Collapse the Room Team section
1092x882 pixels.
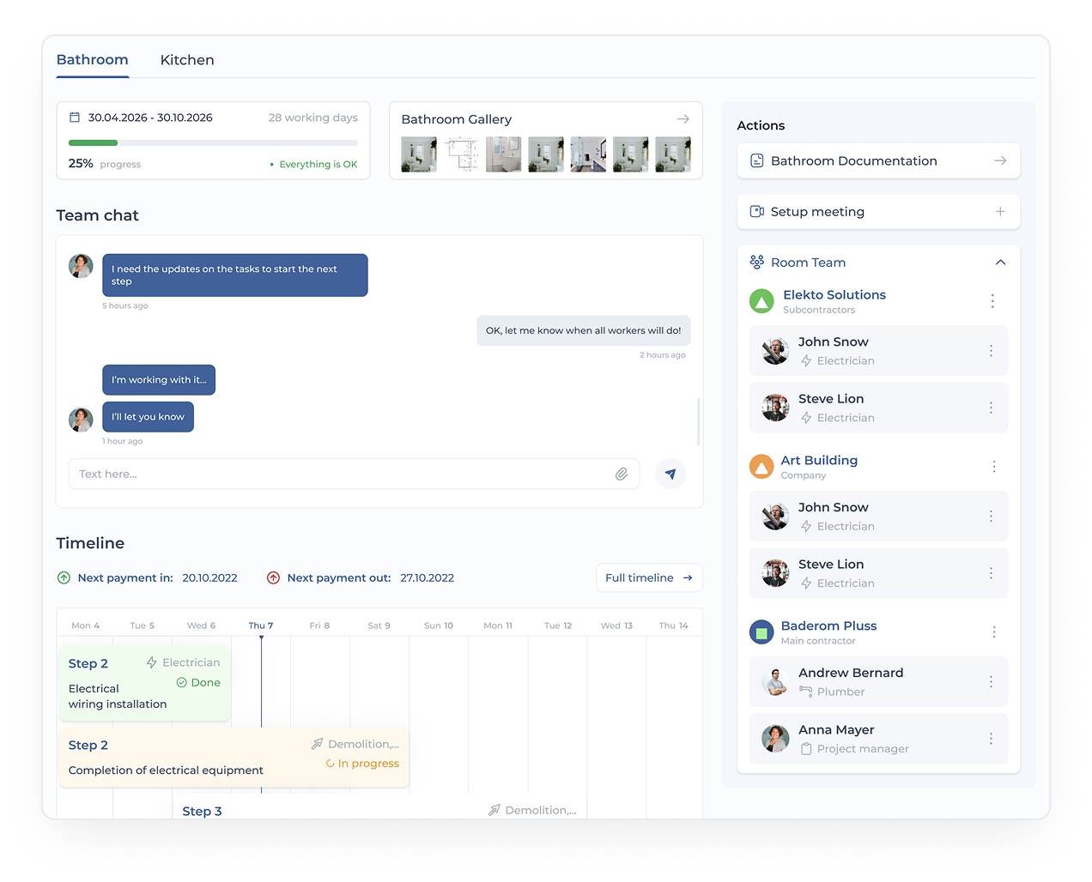pyautogui.click(x=1000, y=263)
